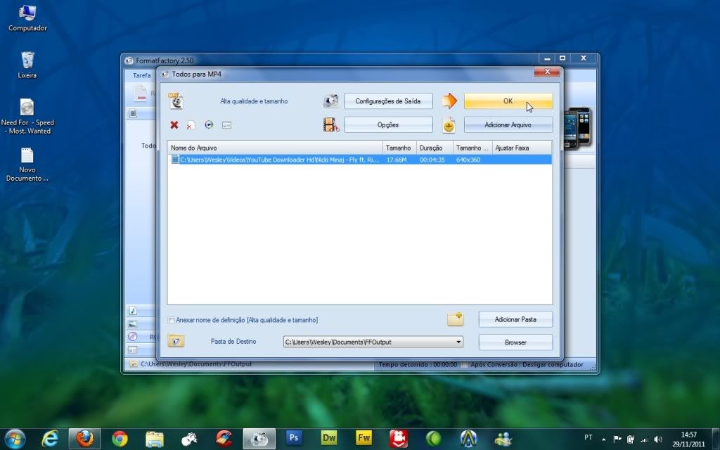Open Firefox from the taskbar
Image resolution: width=720 pixels, height=450 pixels.
click(x=84, y=439)
